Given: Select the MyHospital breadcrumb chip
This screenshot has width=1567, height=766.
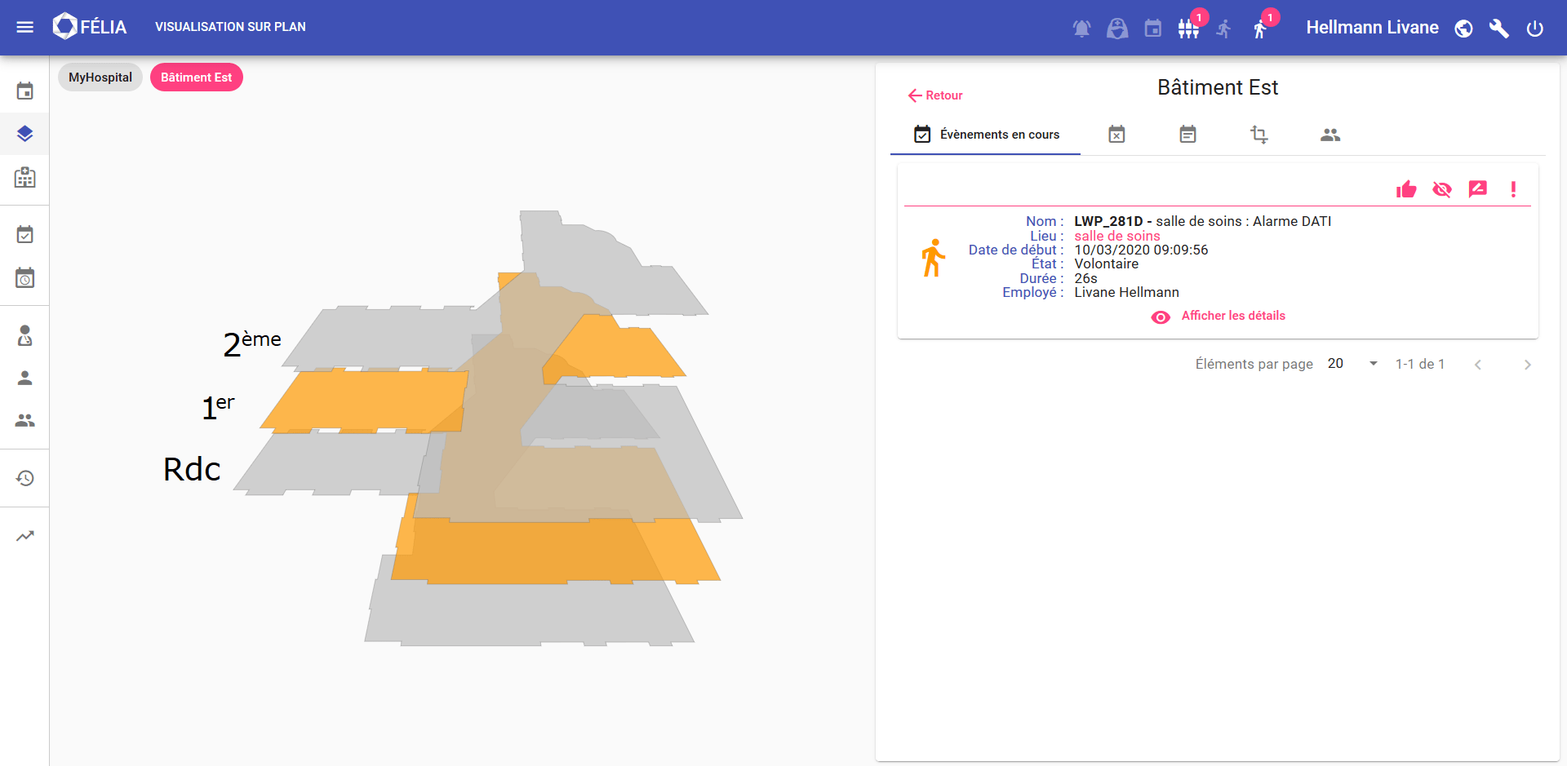Looking at the screenshot, I should 100,77.
